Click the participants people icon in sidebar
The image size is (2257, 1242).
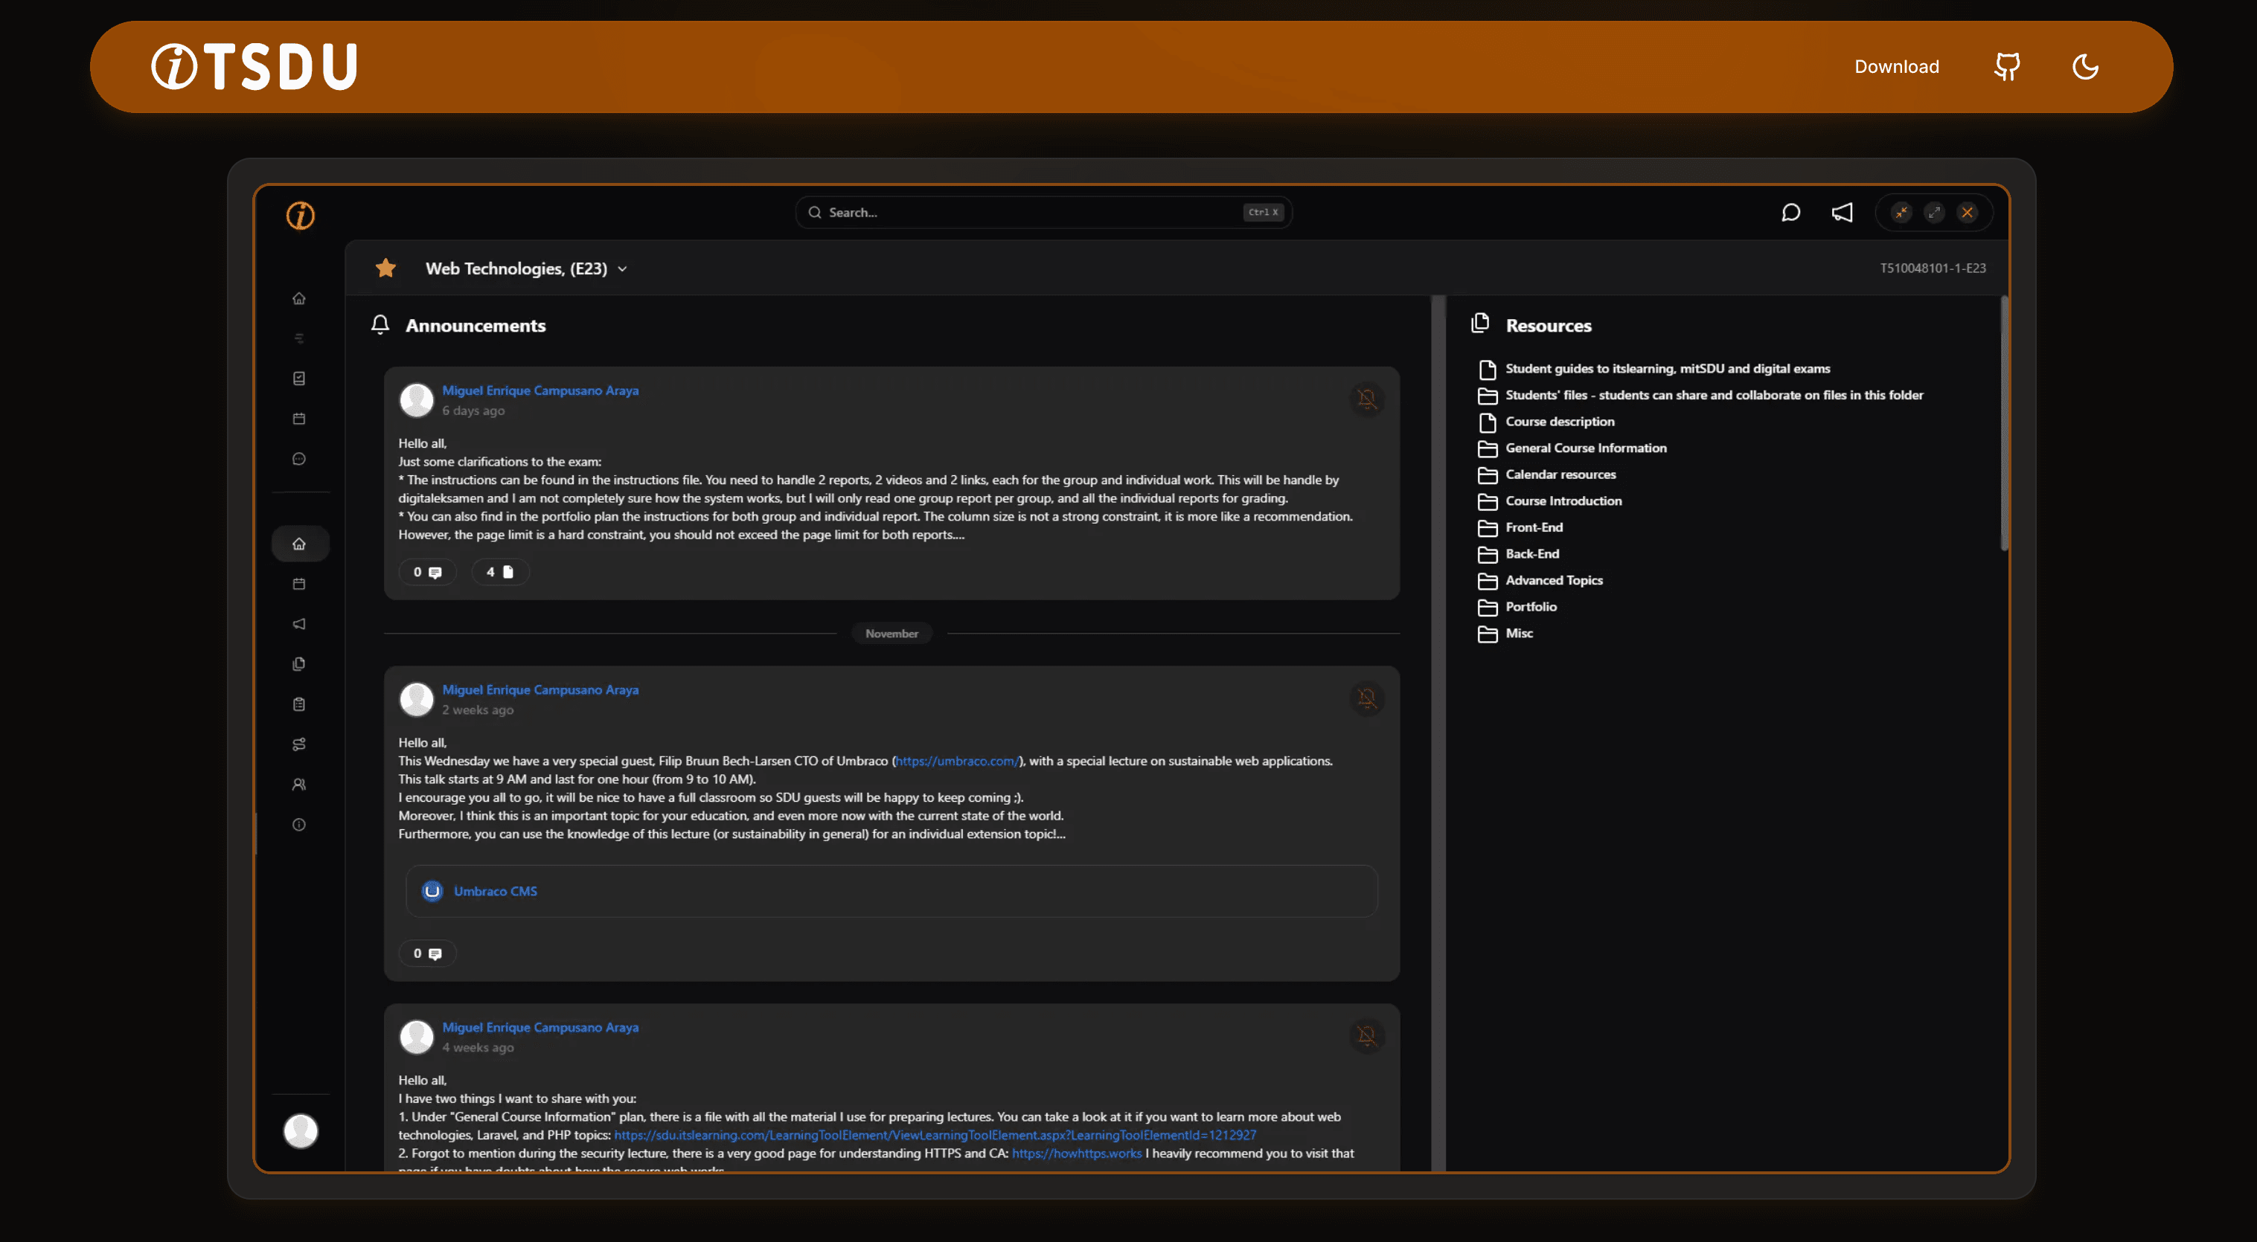click(x=298, y=785)
